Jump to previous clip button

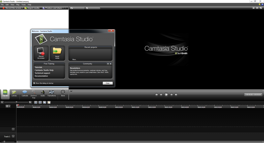coord(156,95)
